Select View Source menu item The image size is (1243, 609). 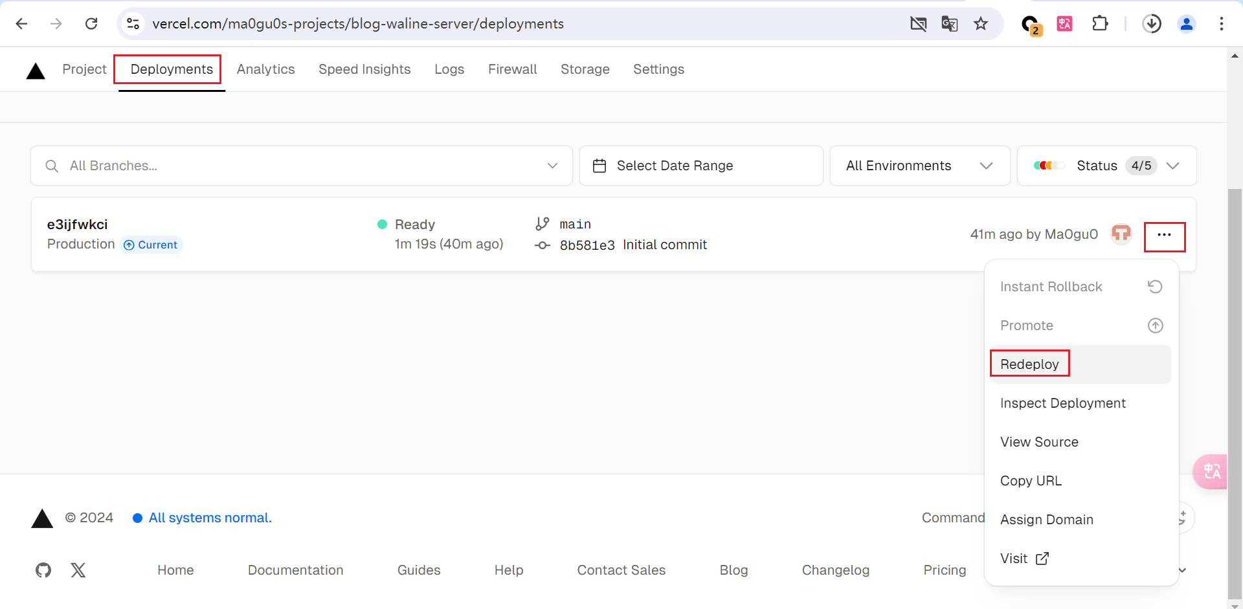tap(1081, 442)
